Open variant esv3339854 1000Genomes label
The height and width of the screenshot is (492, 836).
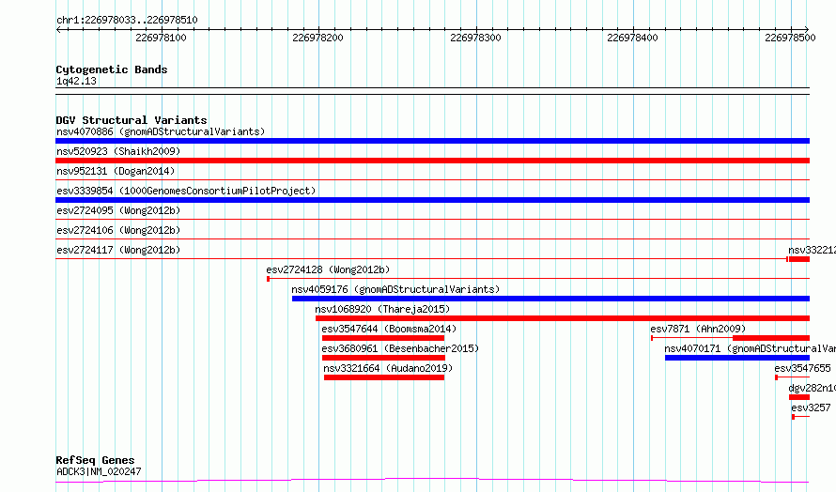click(x=186, y=191)
